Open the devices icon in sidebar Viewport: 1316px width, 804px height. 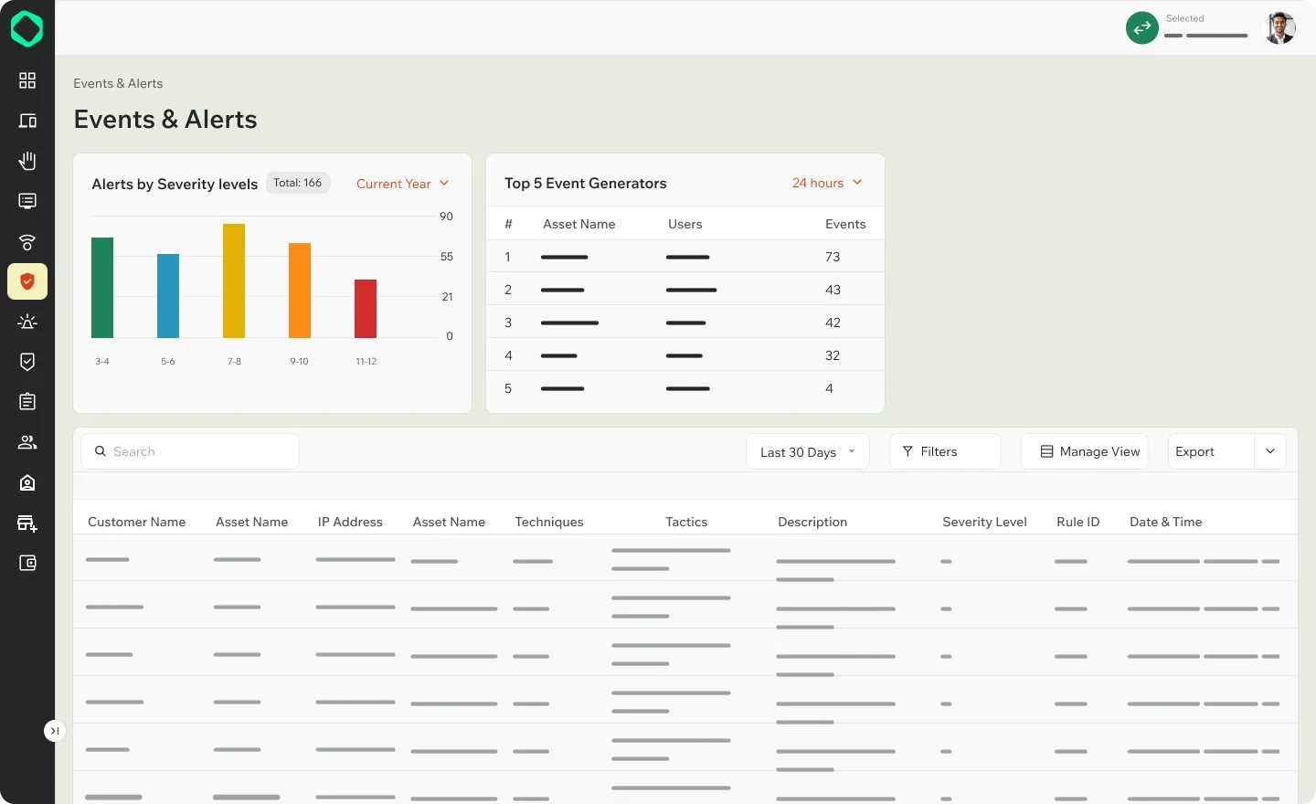27,121
